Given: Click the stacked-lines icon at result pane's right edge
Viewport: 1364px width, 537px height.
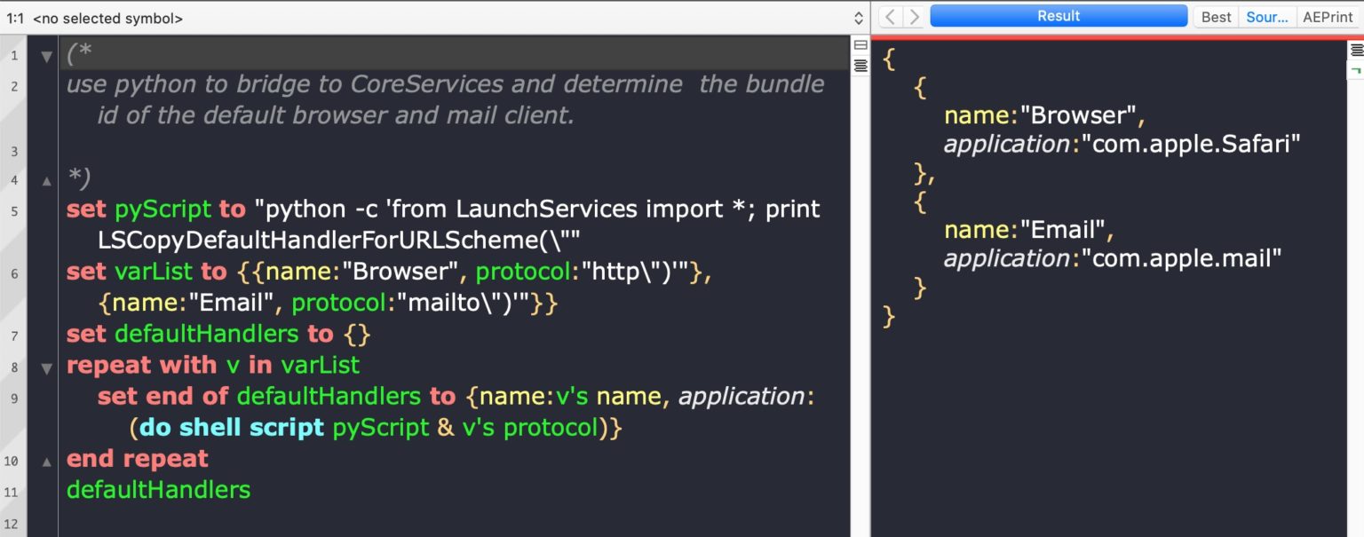Looking at the screenshot, I should click(1355, 49).
